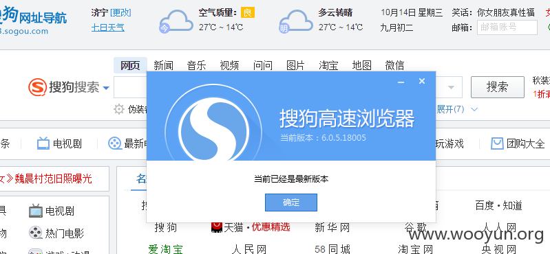Viewport: 550px width, 254px height.
Task: Open sidebar 电视剧 link
Action: (60, 211)
